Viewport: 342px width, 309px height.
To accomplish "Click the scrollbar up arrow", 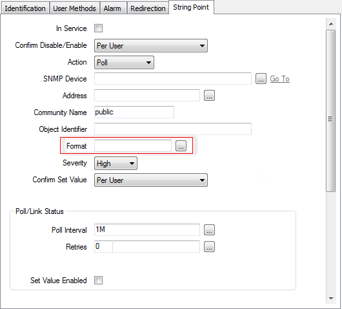I will click(x=331, y=24).
